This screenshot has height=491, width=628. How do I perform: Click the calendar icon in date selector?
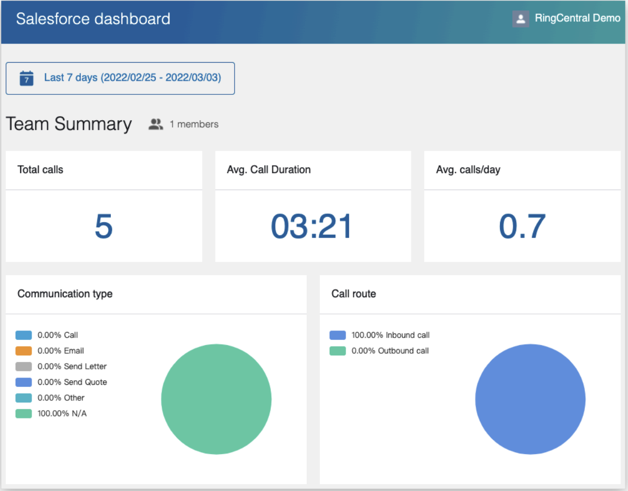point(26,78)
